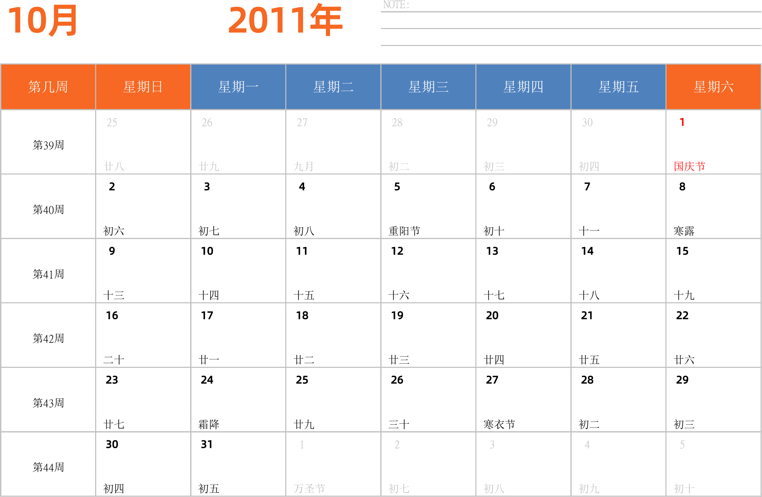This screenshot has height=497, width=762.
Task: Click the 霜降 solar term label
Action: pos(209,424)
